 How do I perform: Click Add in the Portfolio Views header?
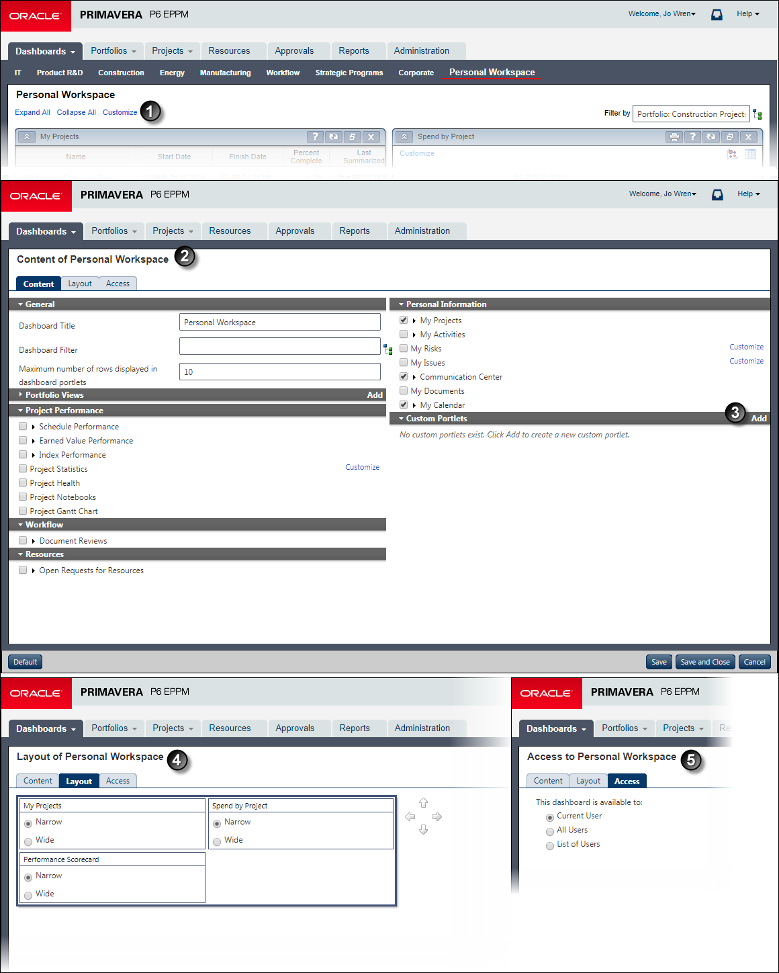pyautogui.click(x=375, y=395)
